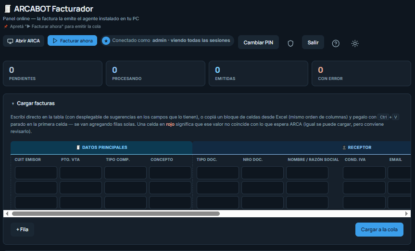The width and height of the screenshot is (415, 251).
Task: Click the TIPO DOC. column header
Action: (x=207, y=159)
